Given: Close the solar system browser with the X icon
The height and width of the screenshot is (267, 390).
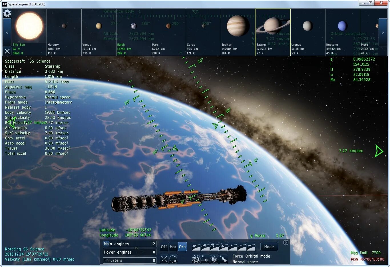Looking at the screenshot, I should point(7,51).
